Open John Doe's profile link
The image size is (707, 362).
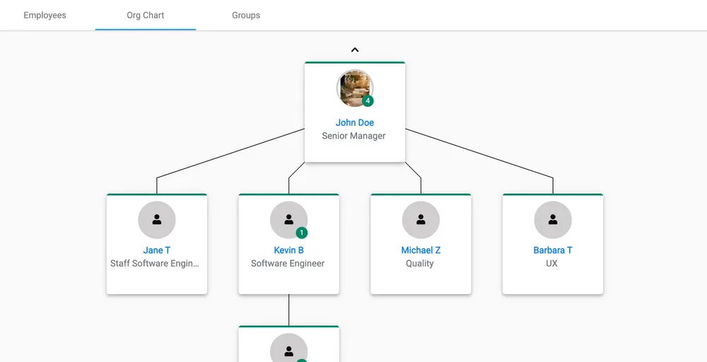click(x=355, y=122)
